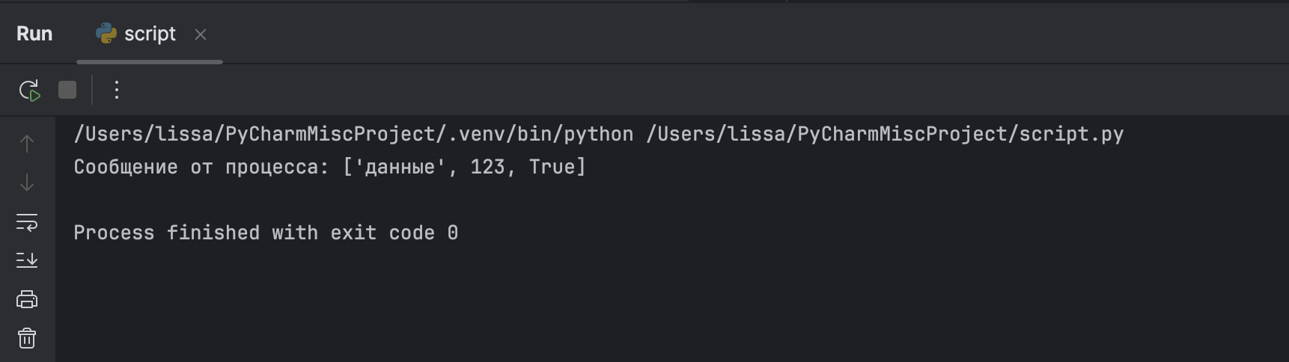
Task: Click the Run tool window title
Action: click(x=34, y=34)
